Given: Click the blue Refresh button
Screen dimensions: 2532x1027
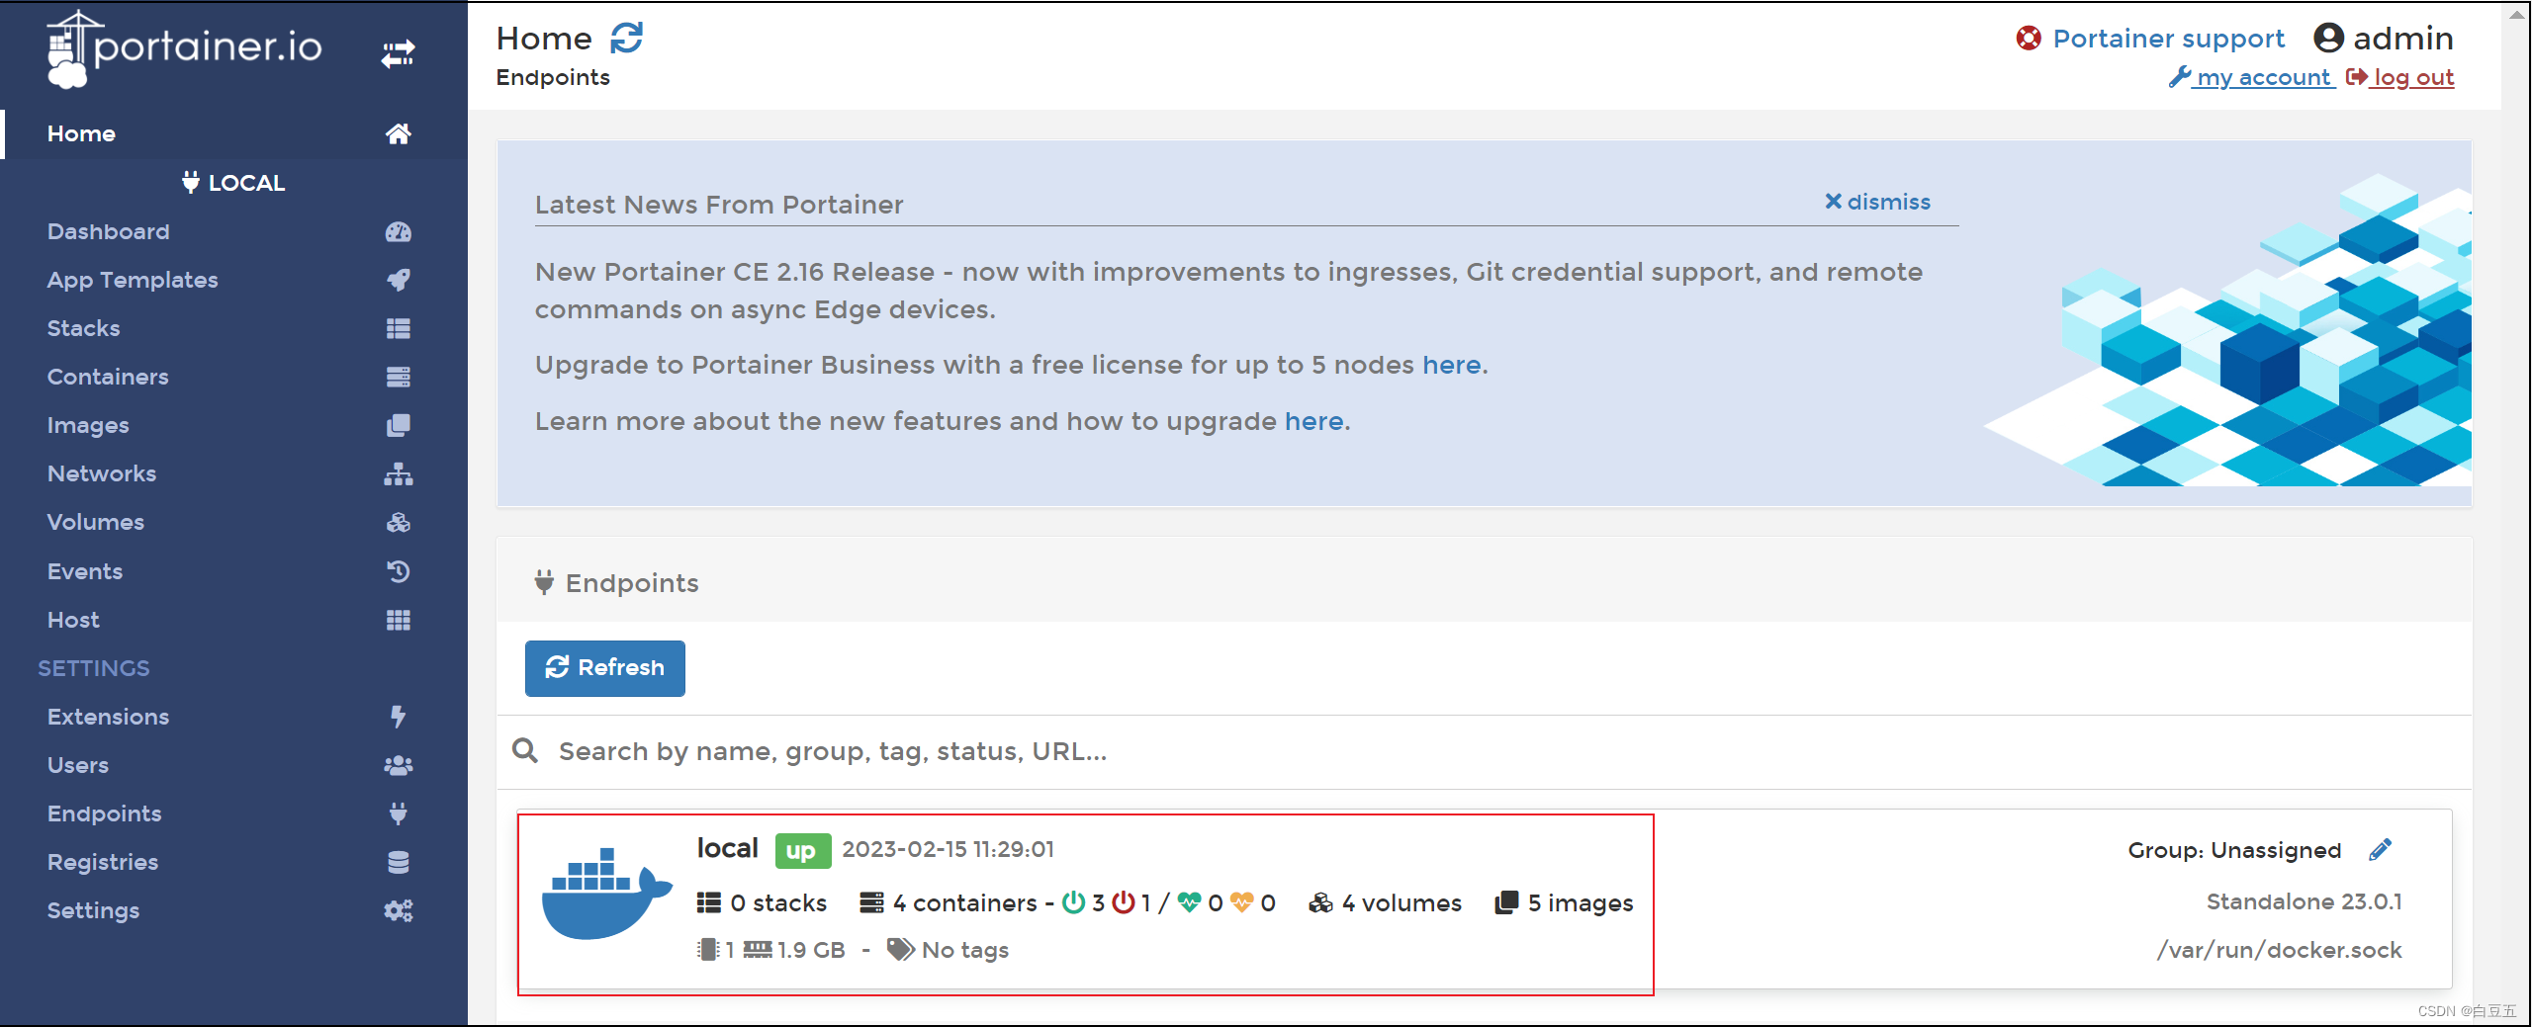Looking at the screenshot, I should click(605, 668).
